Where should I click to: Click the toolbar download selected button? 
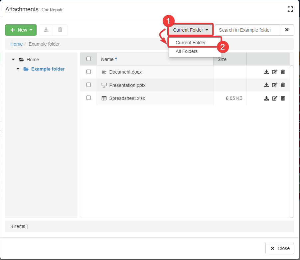tap(46, 30)
